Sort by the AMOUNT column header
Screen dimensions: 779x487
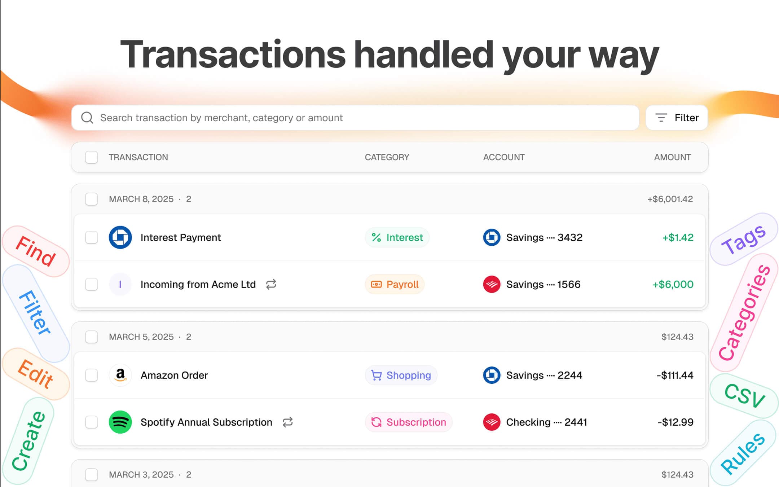tap(672, 157)
